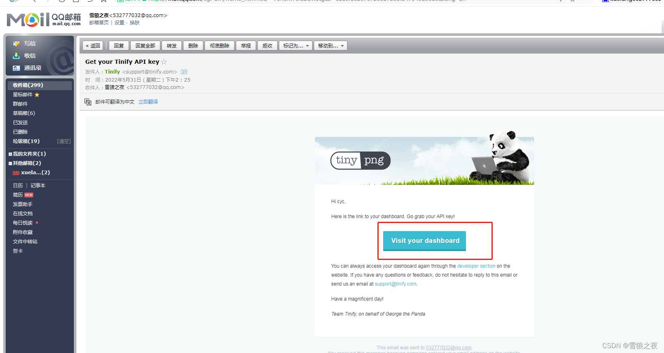Click the sender contact card icon next to support@tinify.com
This screenshot has height=353, width=664.
click(184, 72)
